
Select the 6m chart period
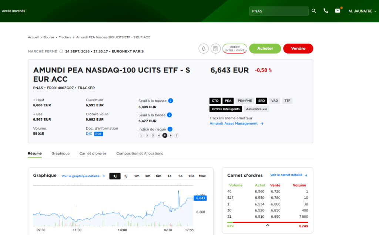158,176
